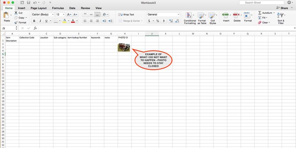Align text to middle of cell
Image resolution: width=296 pixels, height=148 pixels.
point(91,14)
